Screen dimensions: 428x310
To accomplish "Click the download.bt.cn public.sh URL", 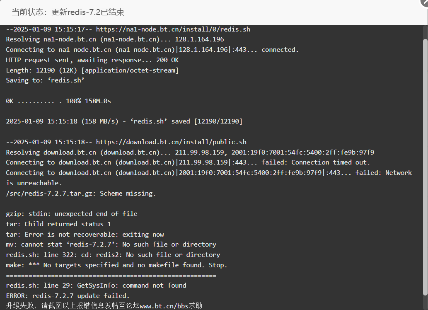I will [x=171, y=142].
